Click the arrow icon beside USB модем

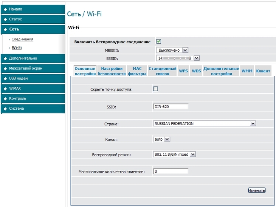pyautogui.click(x=5, y=79)
